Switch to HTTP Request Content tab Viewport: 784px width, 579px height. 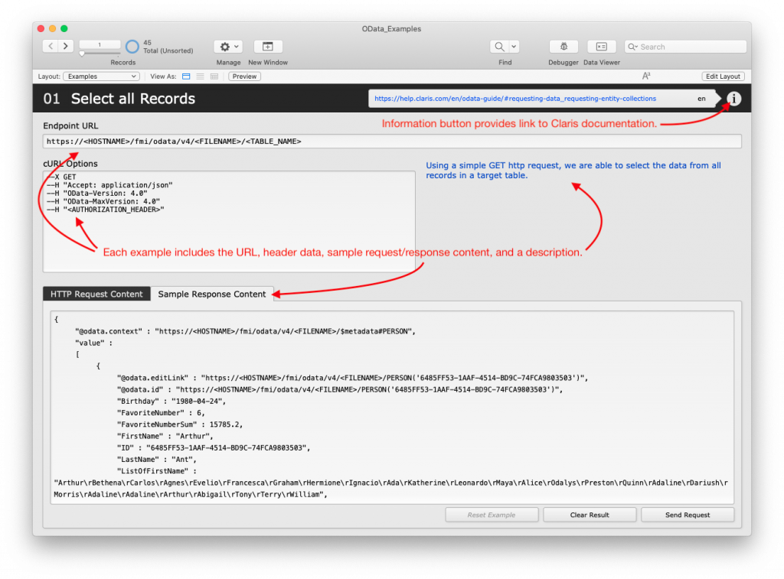[x=96, y=294]
